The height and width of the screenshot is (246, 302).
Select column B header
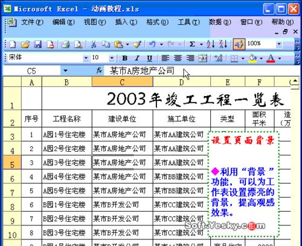(x=67, y=82)
